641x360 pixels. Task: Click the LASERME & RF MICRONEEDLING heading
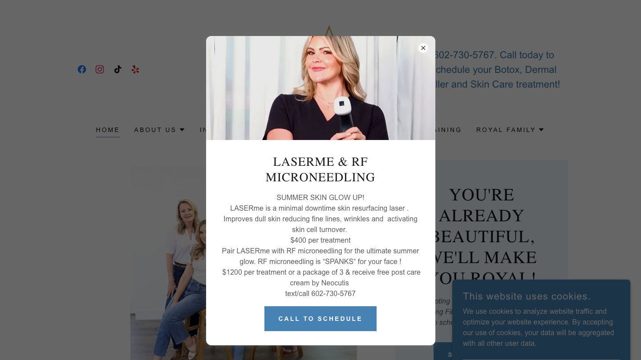pyautogui.click(x=320, y=169)
